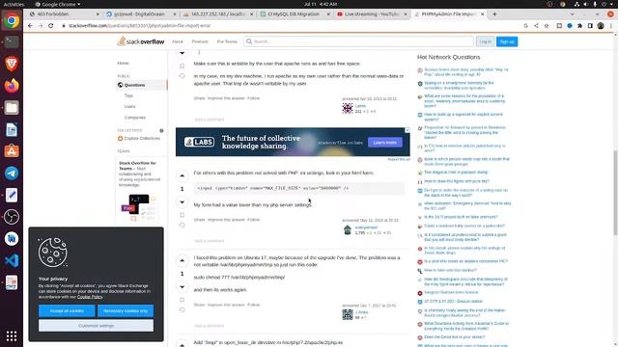The width and height of the screenshot is (618, 347).
Task: Switch to the DigitalOcean tab
Action: click(x=139, y=14)
